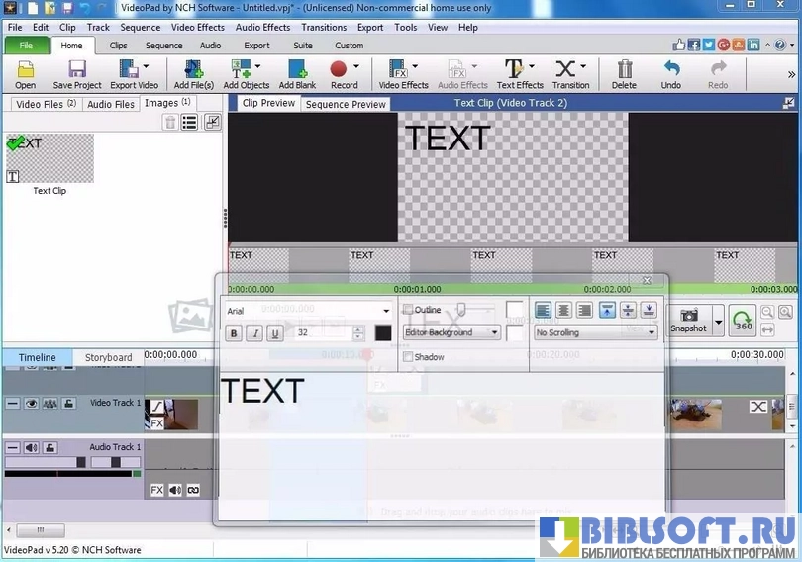Enable the Shadow checkbox
Screen dimensions: 802x562
click(408, 357)
